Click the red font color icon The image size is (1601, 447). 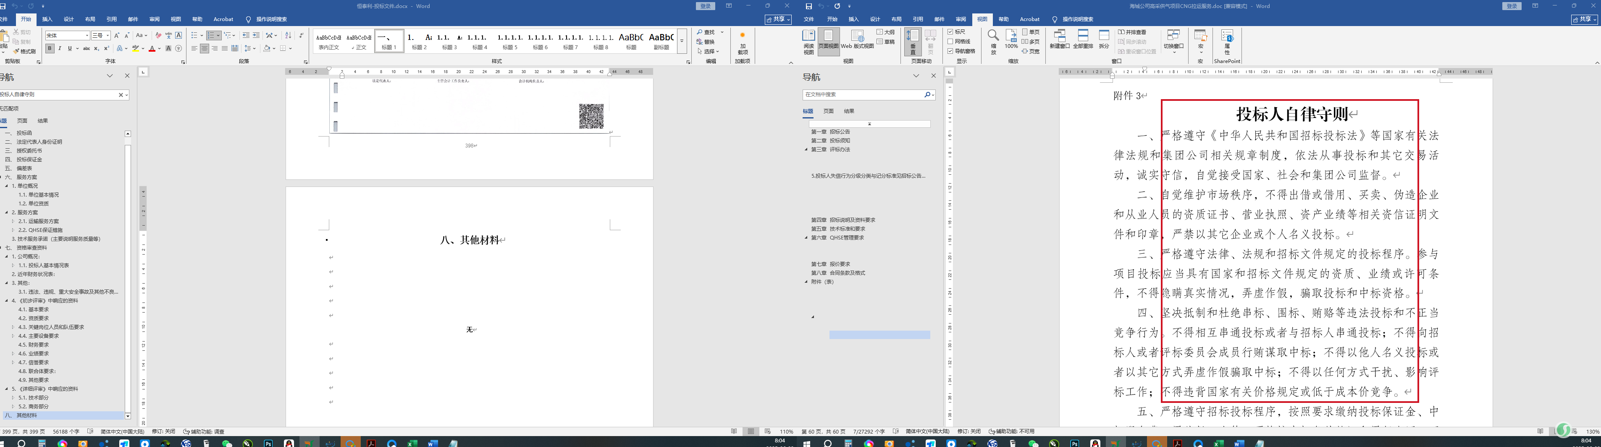tap(152, 48)
